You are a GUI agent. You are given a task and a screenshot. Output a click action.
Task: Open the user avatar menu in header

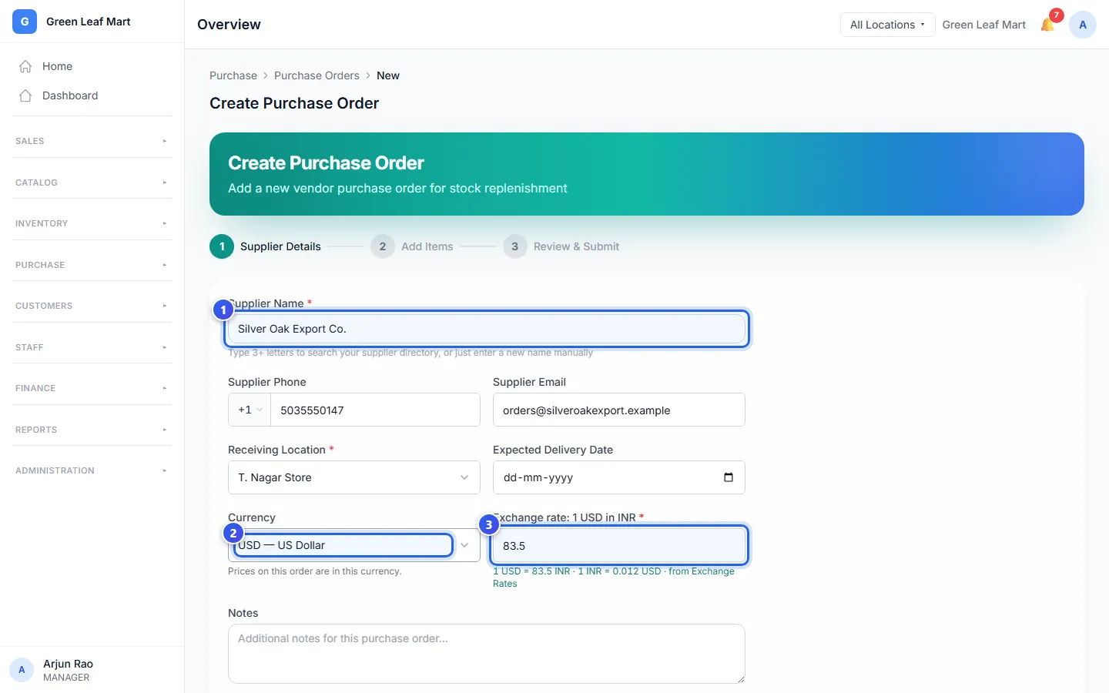[1083, 25]
